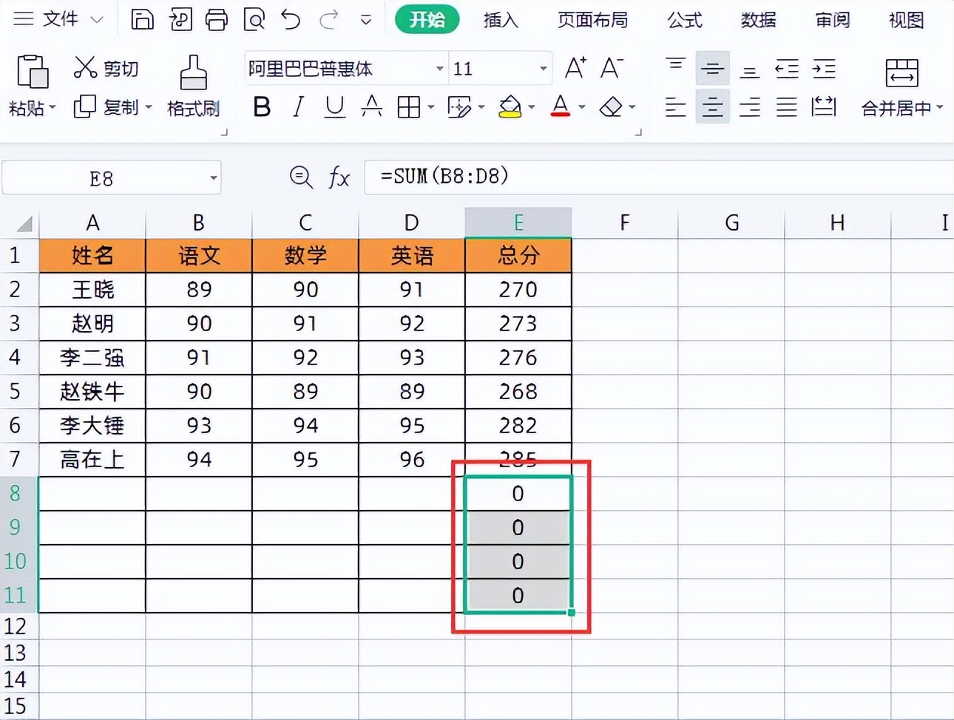Toggle Underline formatting

pos(335,107)
